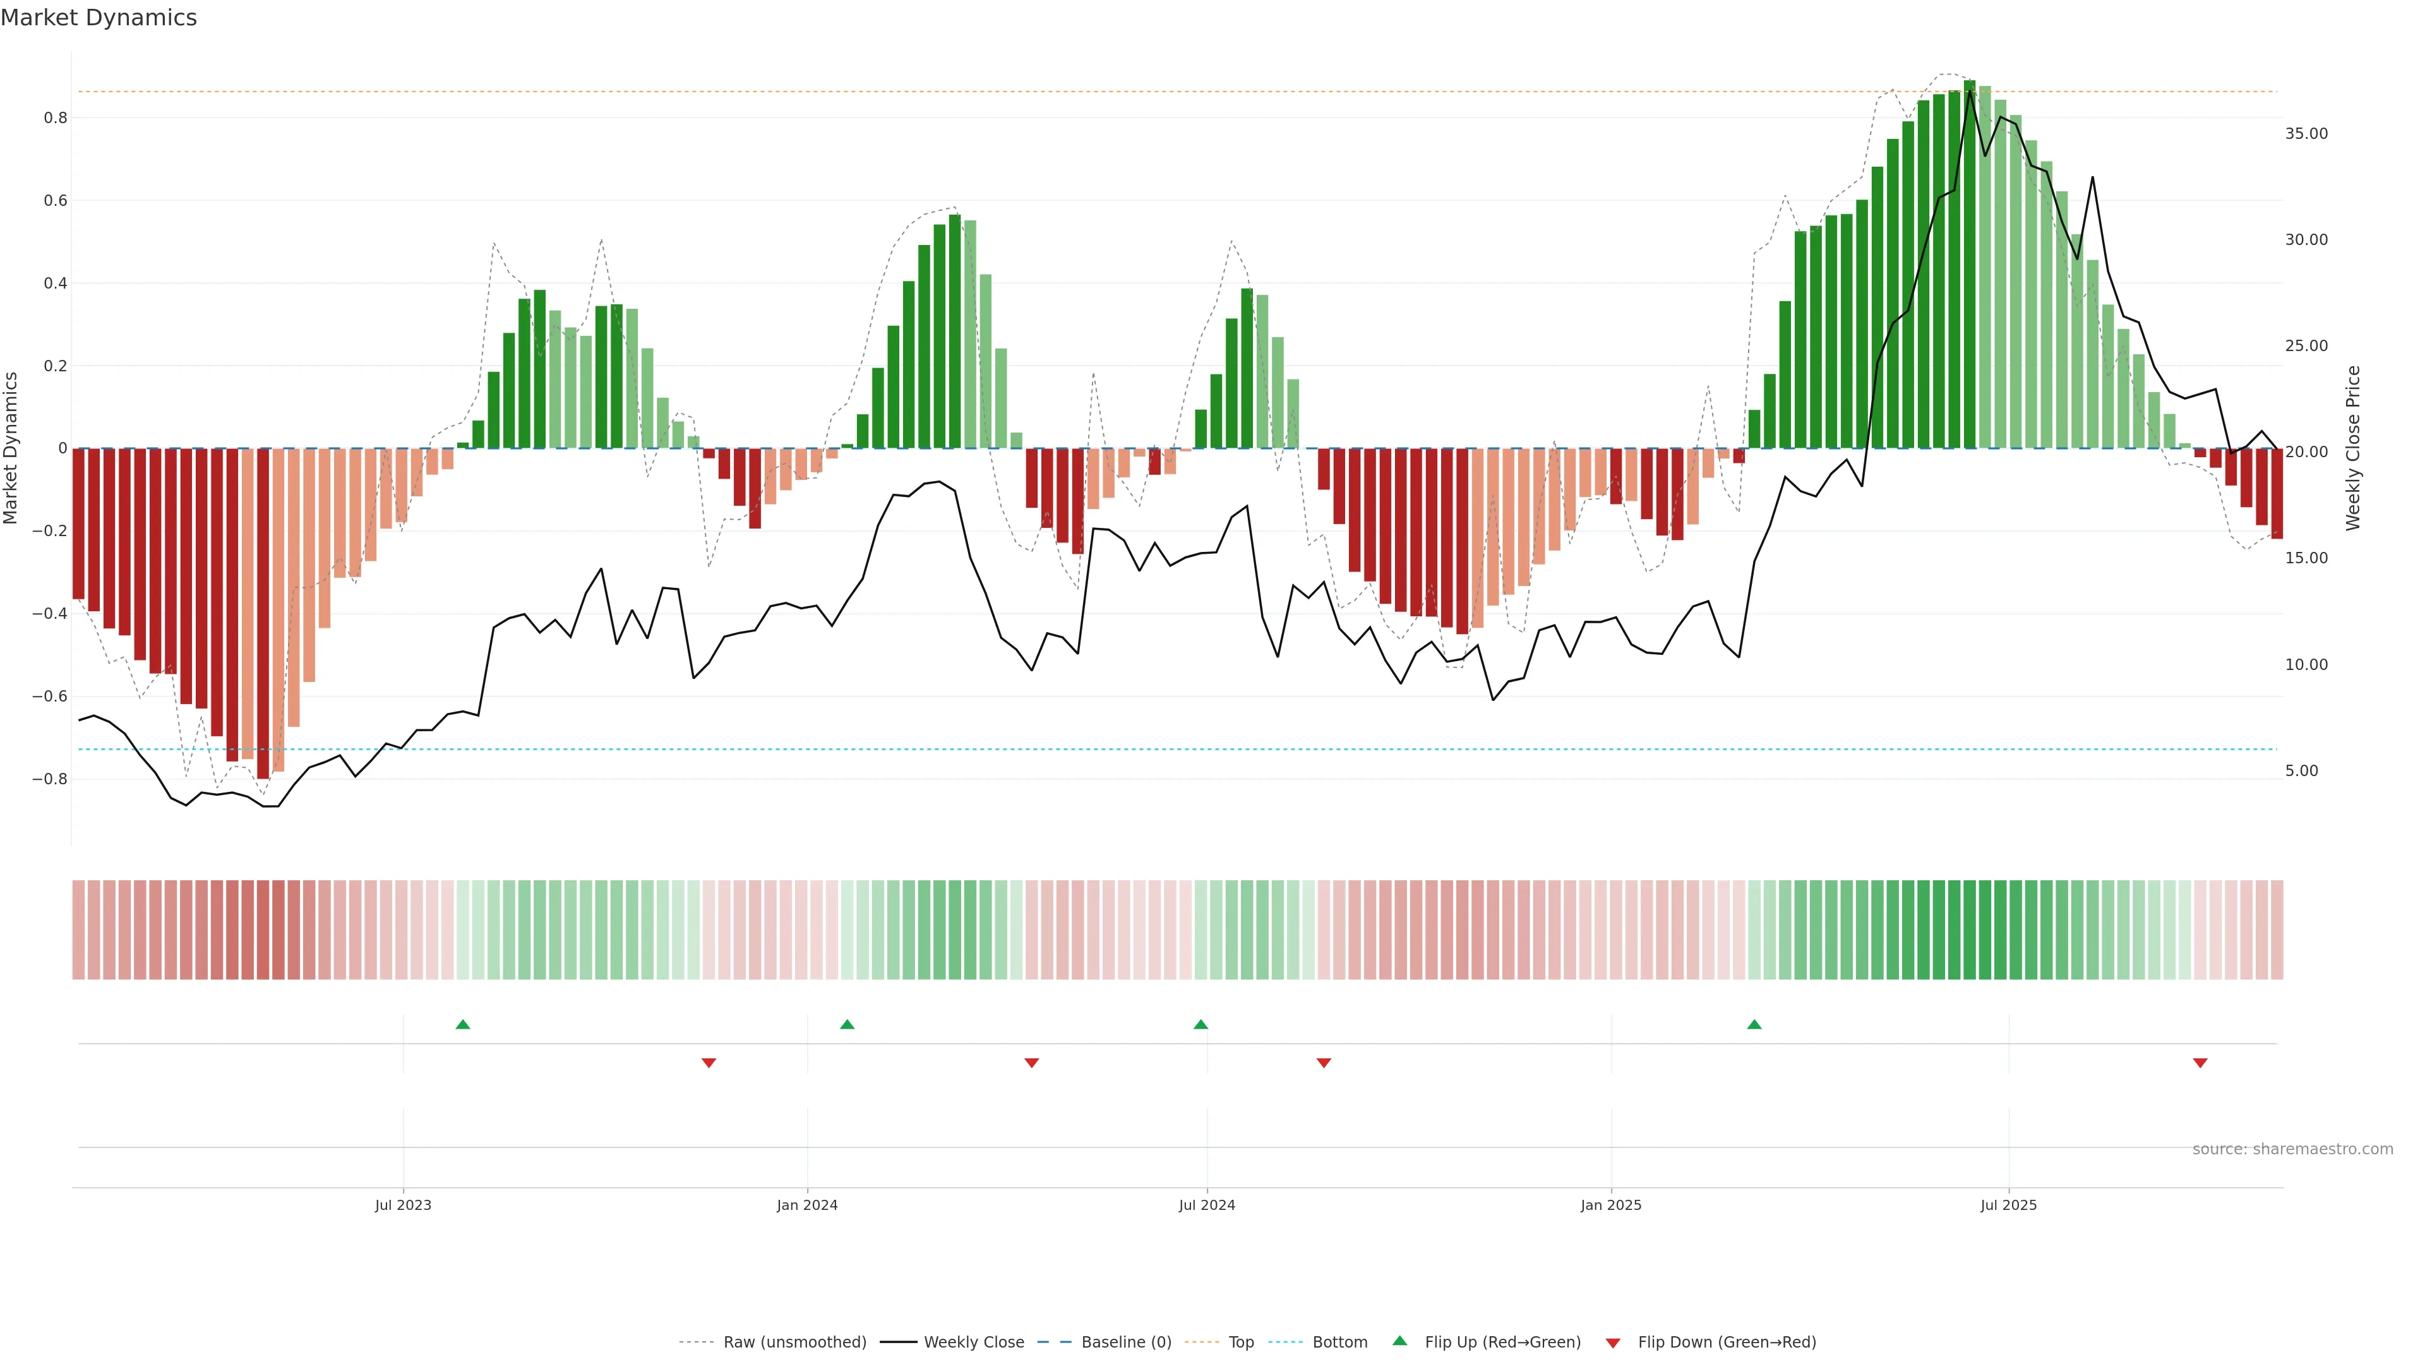The height and width of the screenshot is (1364, 2425).
Task: Click the Jan 2025 x-axis label
Action: [1611, 1205]
